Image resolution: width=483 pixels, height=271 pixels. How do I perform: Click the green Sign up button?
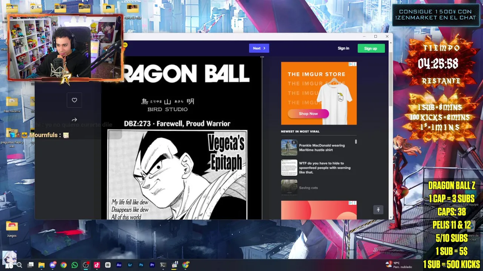pos(371,48)
